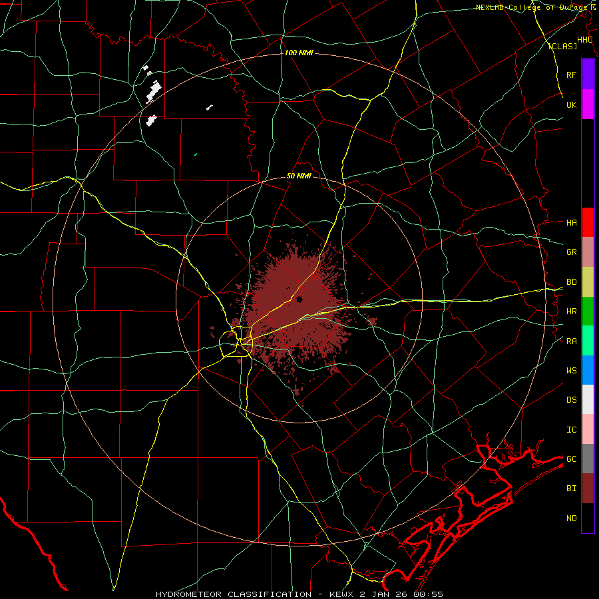
Task: Click the RA legend label text
Action: pyautogui.click(x=572, y=341)
